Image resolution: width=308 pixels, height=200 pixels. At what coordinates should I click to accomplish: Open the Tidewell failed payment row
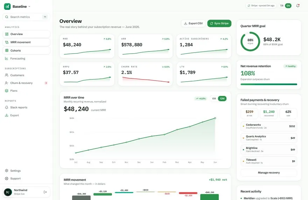(x=269, y=161)
